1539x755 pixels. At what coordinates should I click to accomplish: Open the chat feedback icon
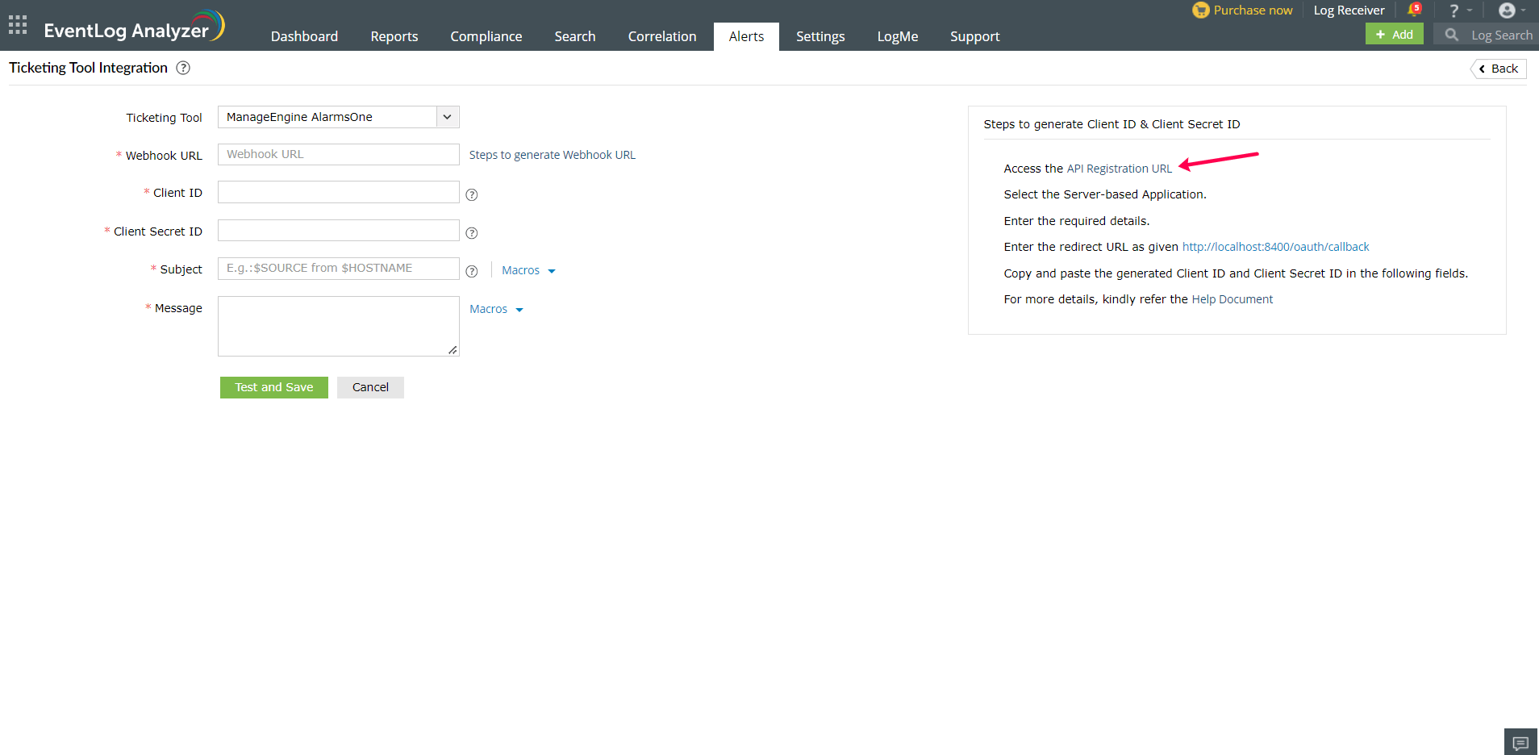pyautogui.click(x=1520, y=742)
